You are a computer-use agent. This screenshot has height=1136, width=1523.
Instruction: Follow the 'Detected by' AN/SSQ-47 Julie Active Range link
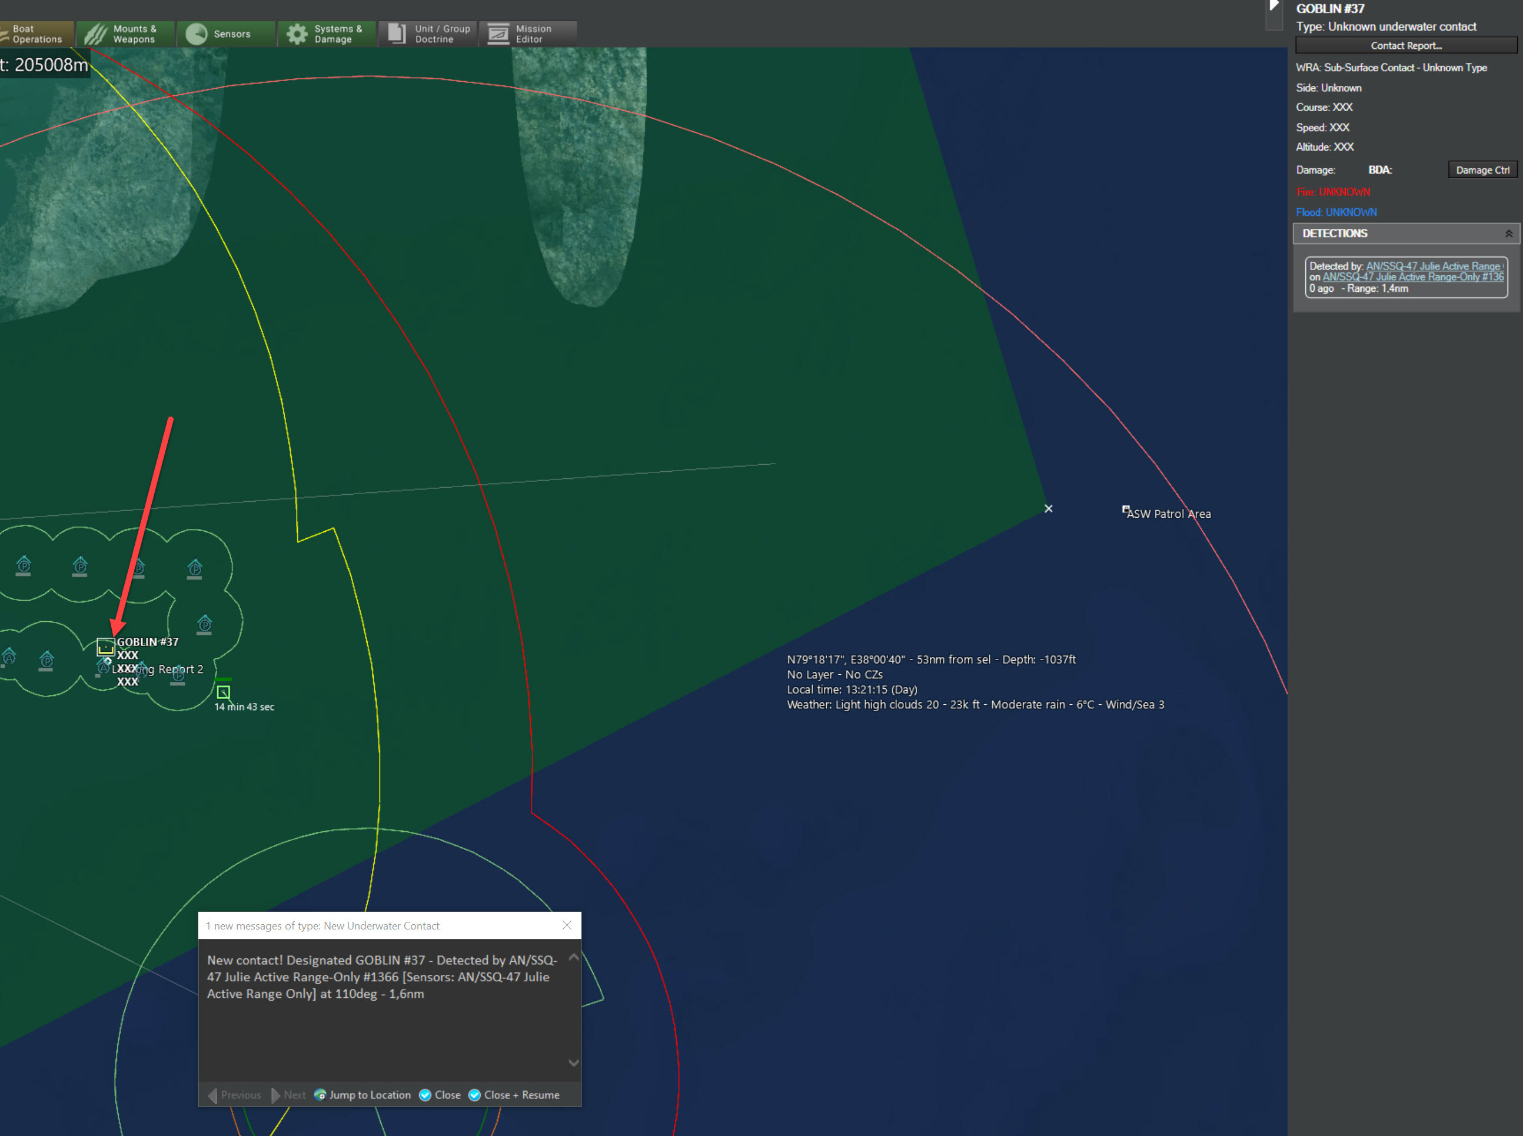(1434, 266)
